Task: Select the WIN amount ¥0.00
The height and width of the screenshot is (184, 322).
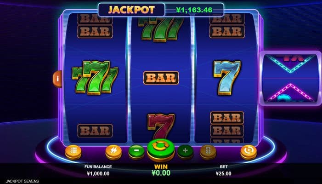Action: pos(161,173)
